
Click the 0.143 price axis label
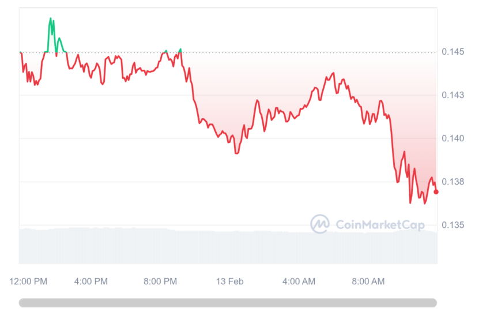click(453, 95)
